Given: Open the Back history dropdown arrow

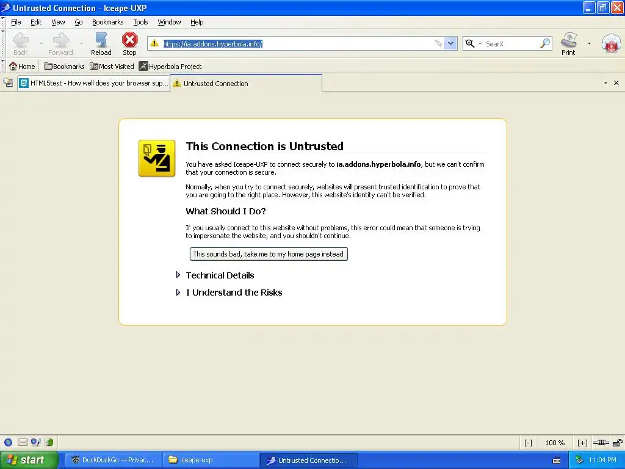Looking at the screenshot, I should [41, 43].
